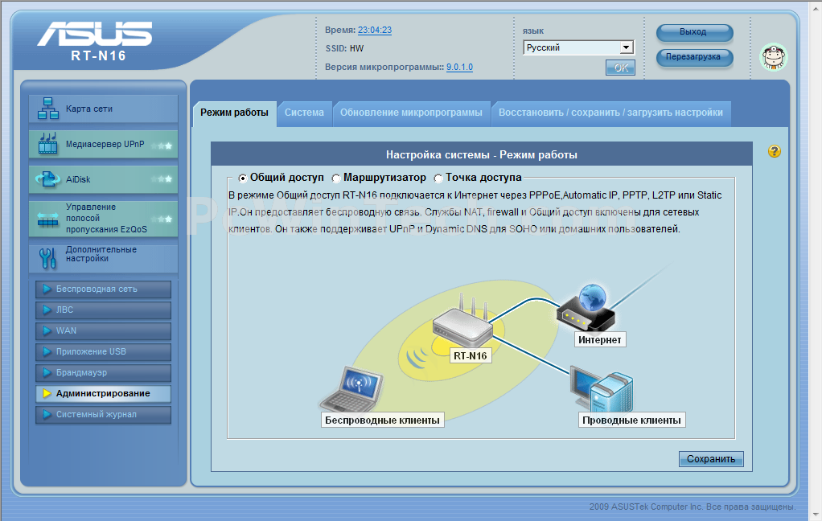Click the yellow help question mark icon
This screenshot has height=521, width=822.
tap(775, 151)
